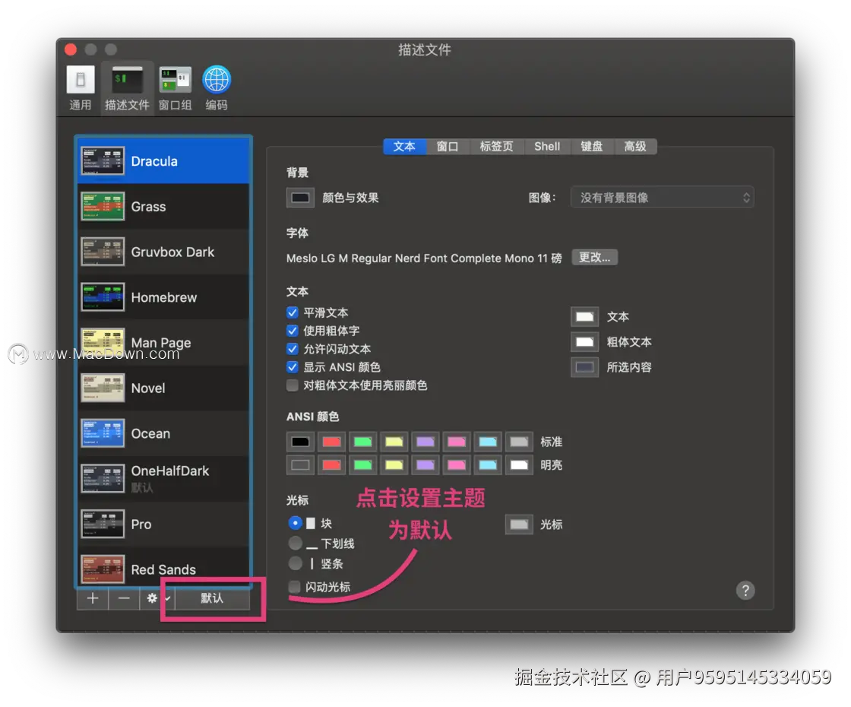Viewport: 851px width, 707px height.
Task: Click the 标准 black ANSI swatch
Action: (x=300, y=442)
